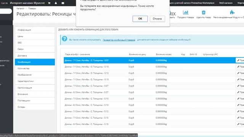Image resolution: width=244 pixels, height=137 pixels.
Task: Click the EAN-13 column header
Action: 193,54
